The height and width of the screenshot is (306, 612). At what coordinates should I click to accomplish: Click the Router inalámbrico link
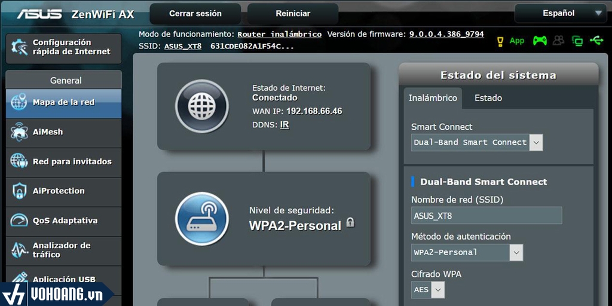click(280, 34)
